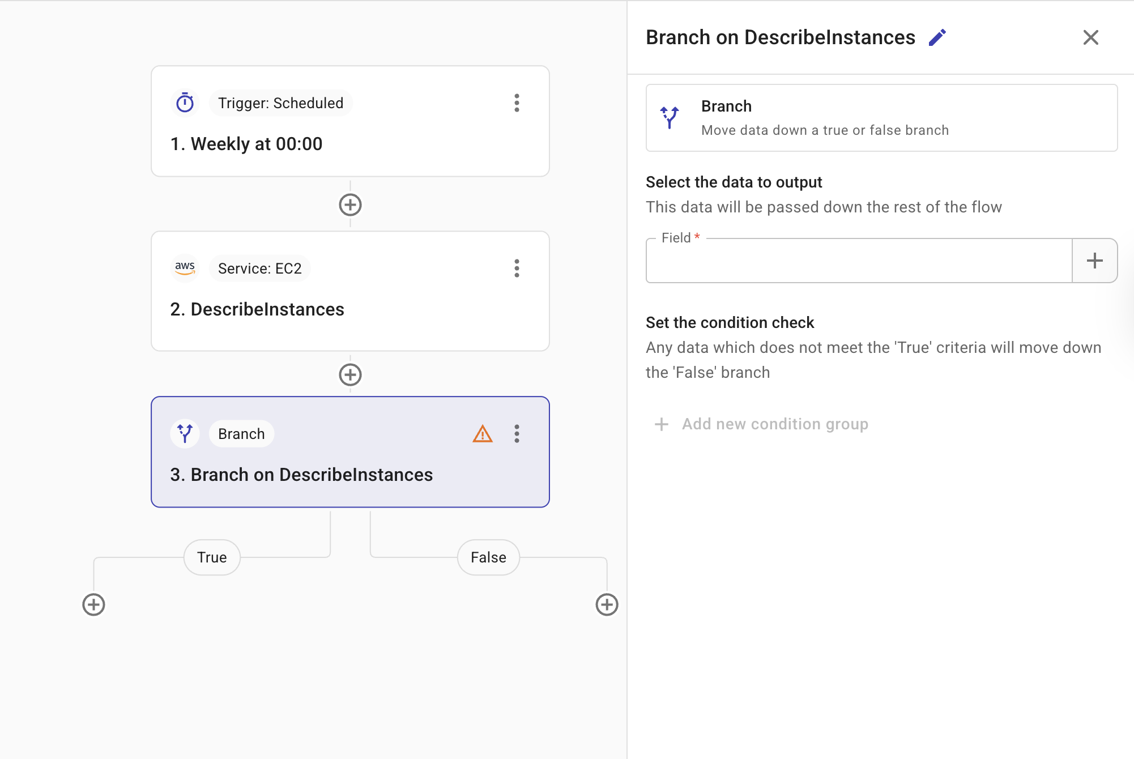
Task: Add a step under the True branch
Action: [x=93, y=604]
